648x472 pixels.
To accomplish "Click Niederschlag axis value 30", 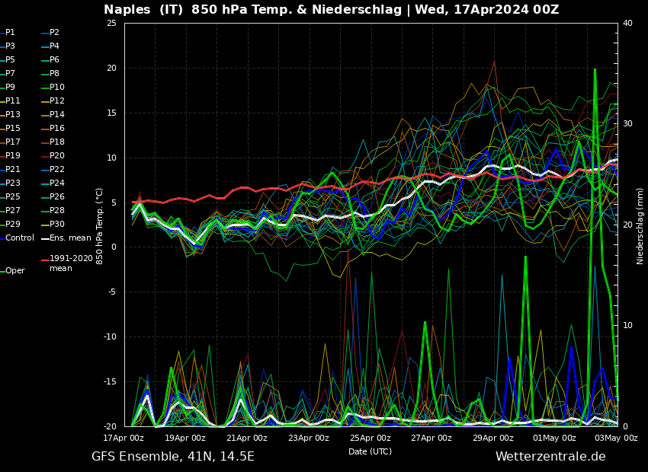I will click(627, 124).
